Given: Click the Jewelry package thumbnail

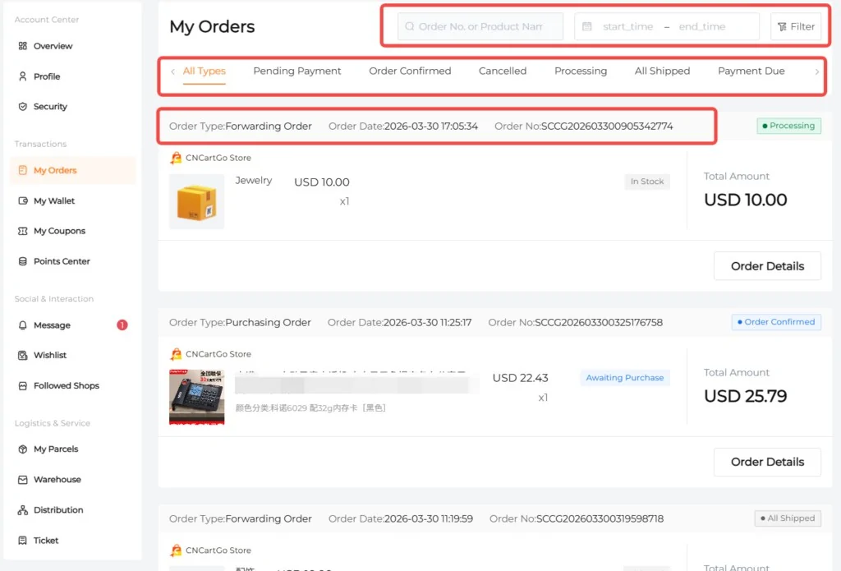Looking at the screenshot, I should (x=197, y=202).
